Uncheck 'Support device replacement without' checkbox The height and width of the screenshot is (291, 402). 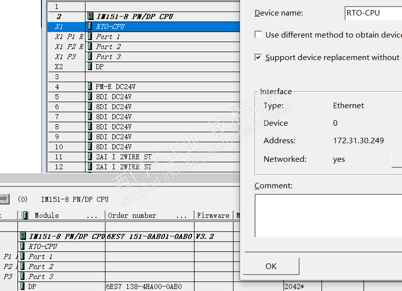tap(258, 57)
